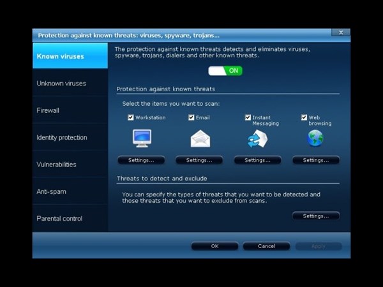Close the dialog with the title bar X

(340, 33)
